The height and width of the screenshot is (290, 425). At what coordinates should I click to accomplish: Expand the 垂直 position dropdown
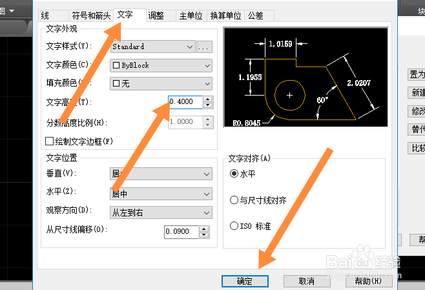pos(161,174)
